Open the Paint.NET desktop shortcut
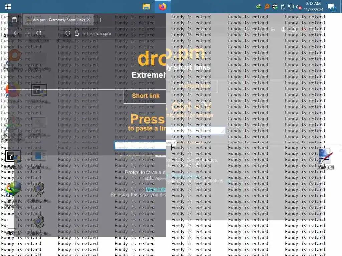The image size is (342, 256). [325, 159]
